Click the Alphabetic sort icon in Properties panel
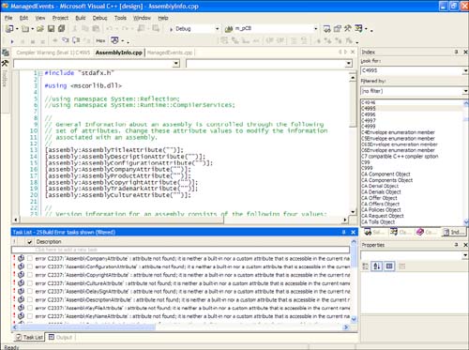The image size is (469, 350). [377, 266]
